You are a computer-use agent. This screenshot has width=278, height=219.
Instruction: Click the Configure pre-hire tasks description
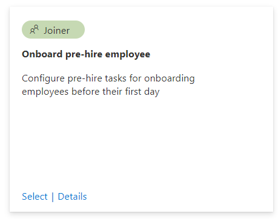(x=108, y=85)
